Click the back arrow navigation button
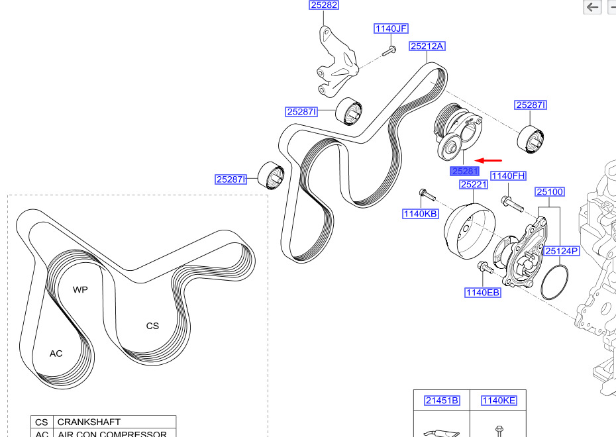This screenshot has width=616, height=437. (592, 7)
